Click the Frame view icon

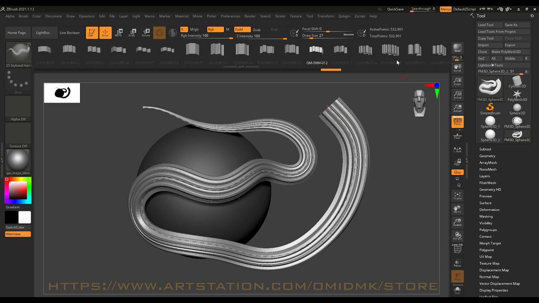[457, 196]
